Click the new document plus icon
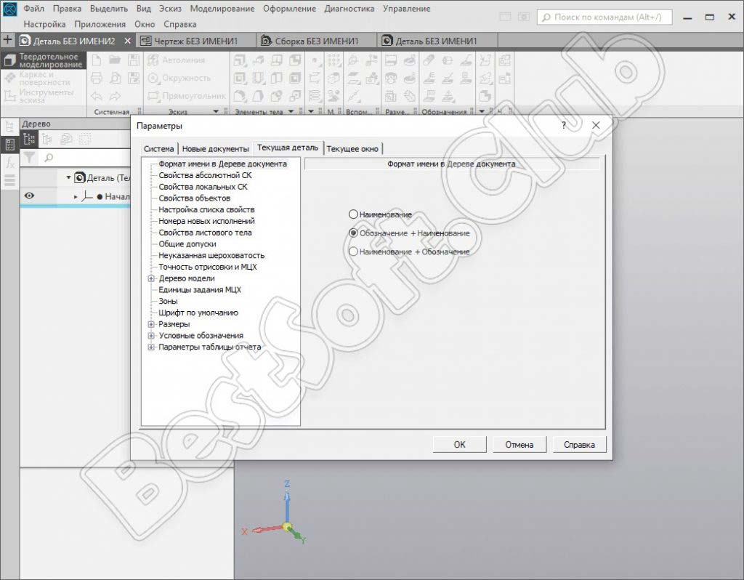744x580 pixels. pos(8,41)
